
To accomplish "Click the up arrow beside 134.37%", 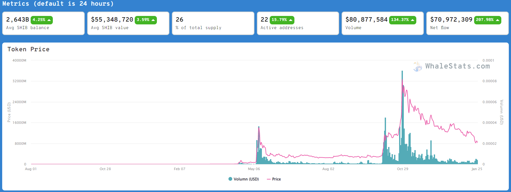I will tap(413, 20).
